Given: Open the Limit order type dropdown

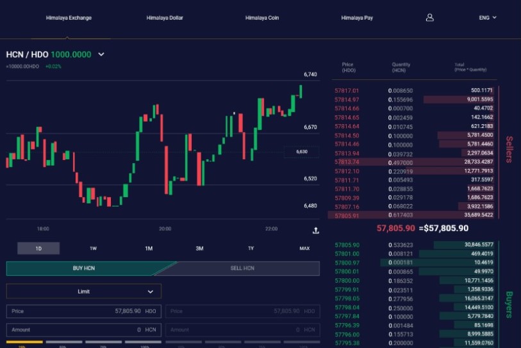Looking at the screenshot, I should pyautogui.click(x=84, y=291).
